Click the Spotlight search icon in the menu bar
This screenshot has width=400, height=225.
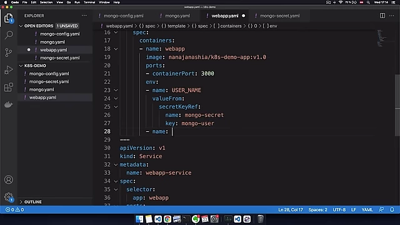point(368,2)
